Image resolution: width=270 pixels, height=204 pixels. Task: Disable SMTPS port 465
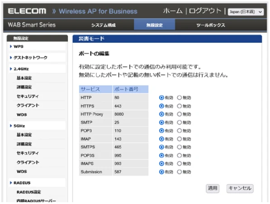(x=180, y=147)
